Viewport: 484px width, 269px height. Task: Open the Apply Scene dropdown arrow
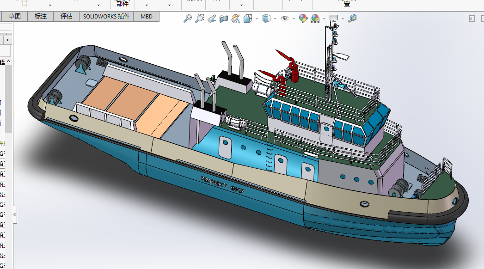click(x=324, y=19)
